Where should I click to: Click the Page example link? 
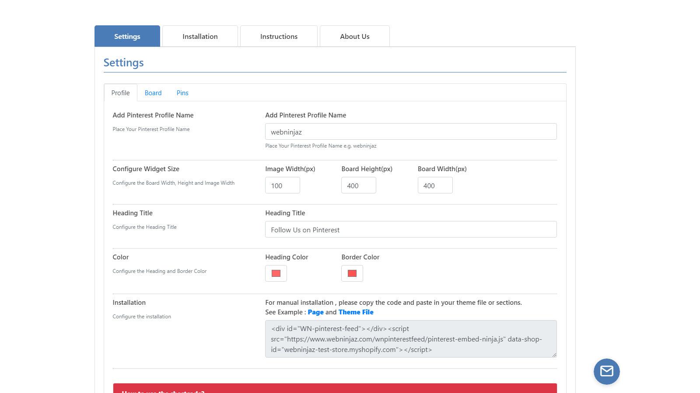click(315, 312)
